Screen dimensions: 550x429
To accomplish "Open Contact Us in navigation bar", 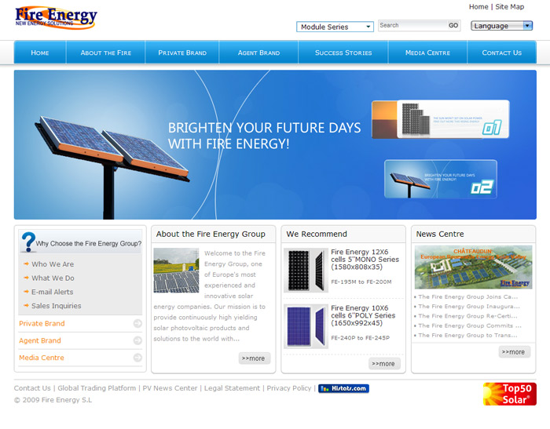I will (x=502, y=53).
